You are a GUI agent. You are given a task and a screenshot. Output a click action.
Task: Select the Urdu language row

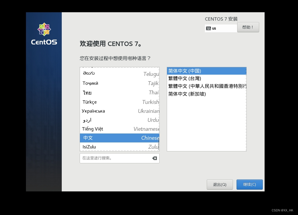click(x=120, y=120)
